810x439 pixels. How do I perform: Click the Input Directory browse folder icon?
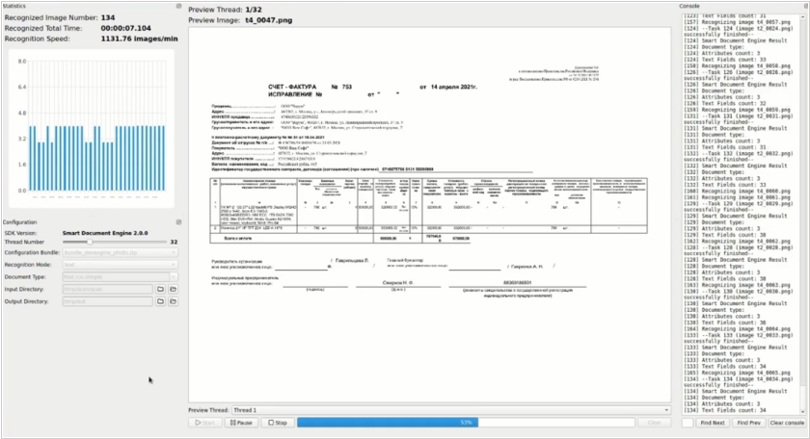[x=160, y=288]
